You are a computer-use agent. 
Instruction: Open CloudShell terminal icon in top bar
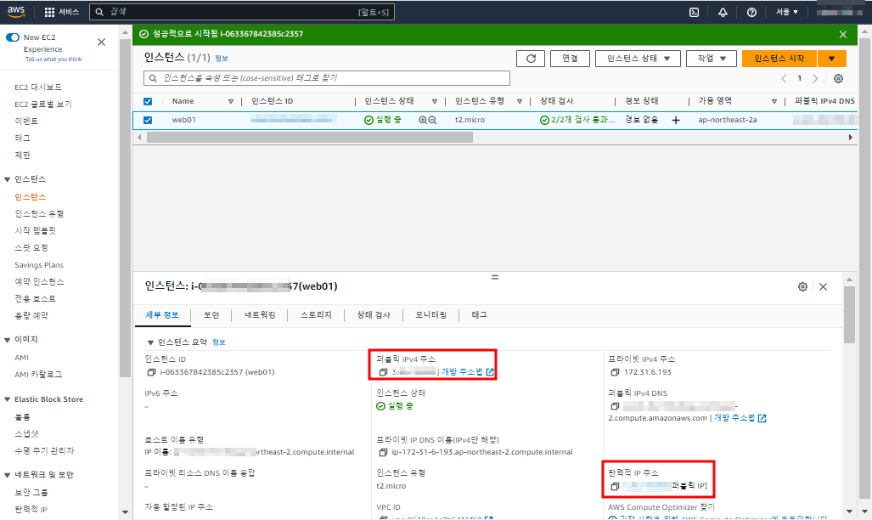pyautogui.click(x=694, y=12)
